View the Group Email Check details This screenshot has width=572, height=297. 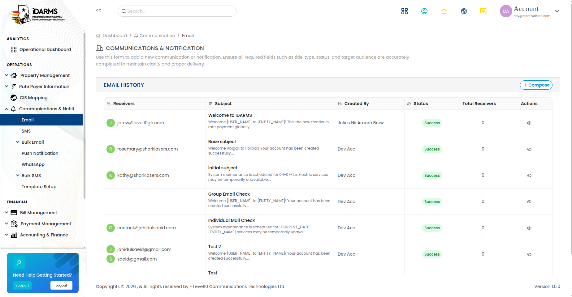point(529,202)
